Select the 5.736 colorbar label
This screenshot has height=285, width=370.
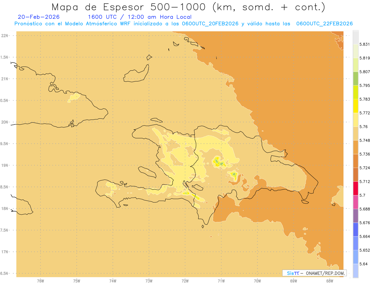tap(365, 154)
